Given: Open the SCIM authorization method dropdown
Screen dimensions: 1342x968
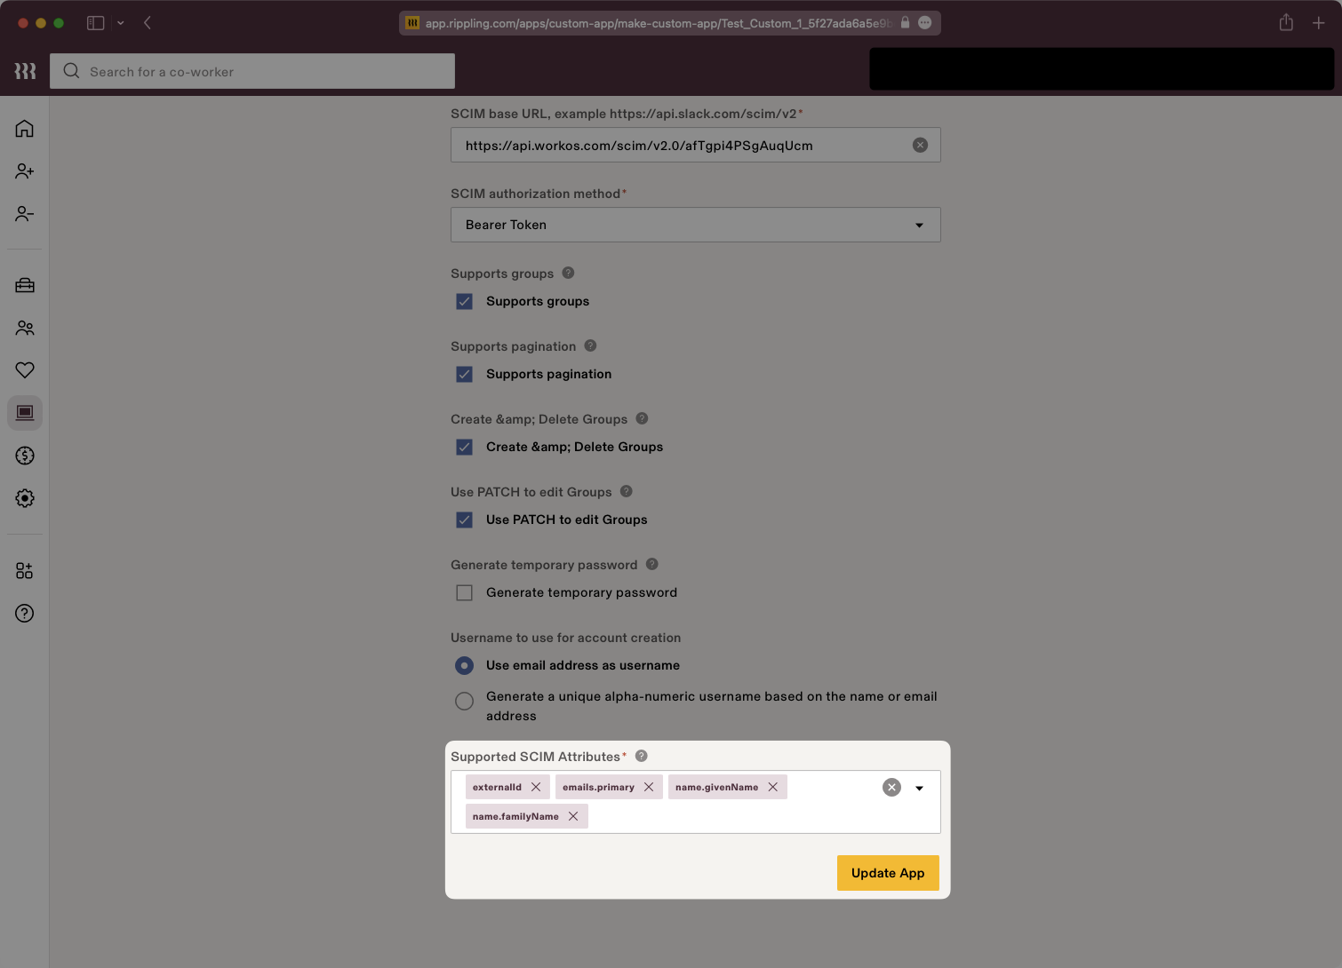Looking at the screenshot, I should pyautogui.click(x=695, y=226).
